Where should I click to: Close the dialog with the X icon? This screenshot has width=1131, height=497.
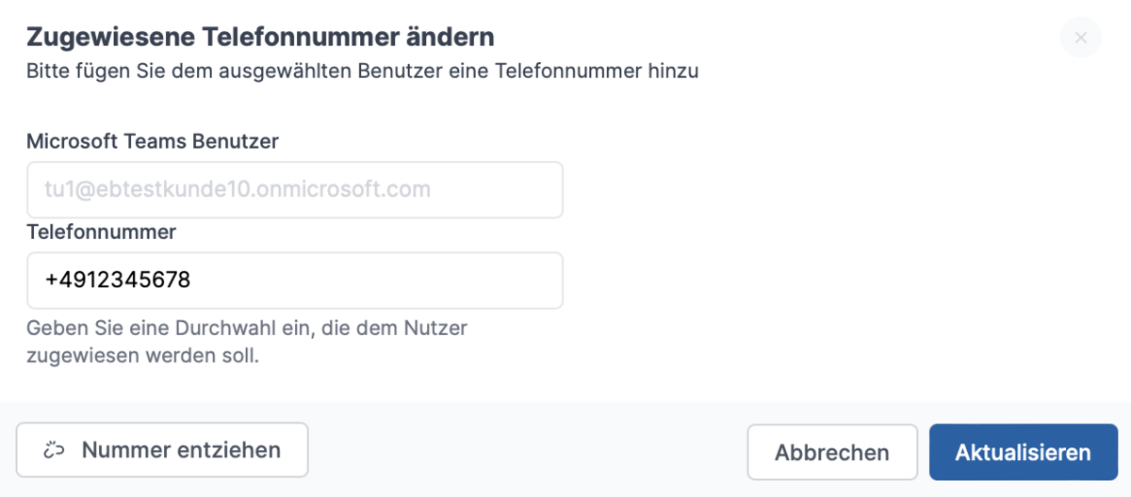coord(1080,38)
